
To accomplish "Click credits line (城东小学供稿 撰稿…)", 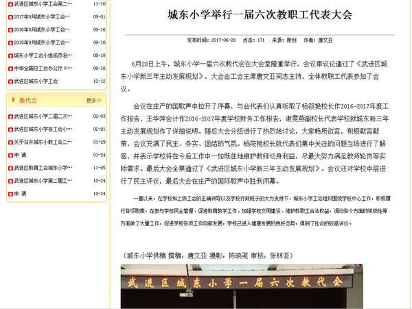I will [207, 256].
